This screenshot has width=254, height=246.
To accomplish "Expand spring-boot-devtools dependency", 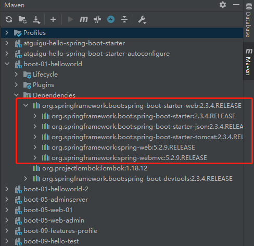I will [x=26, y=179].
